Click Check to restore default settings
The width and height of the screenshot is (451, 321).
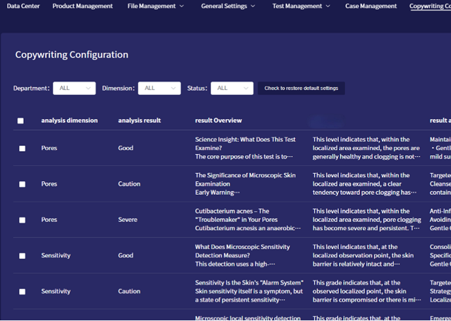tap(301, 88)
